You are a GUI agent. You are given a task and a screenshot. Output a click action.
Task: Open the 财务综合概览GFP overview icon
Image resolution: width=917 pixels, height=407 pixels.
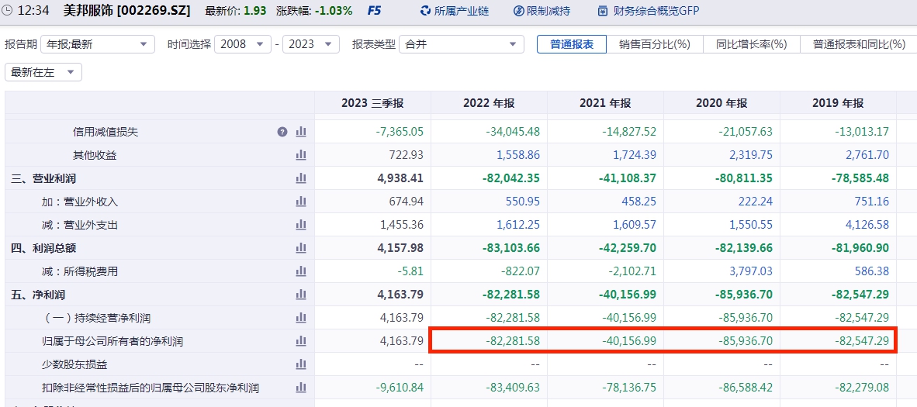pyautogui.click(x=603, y=11)
